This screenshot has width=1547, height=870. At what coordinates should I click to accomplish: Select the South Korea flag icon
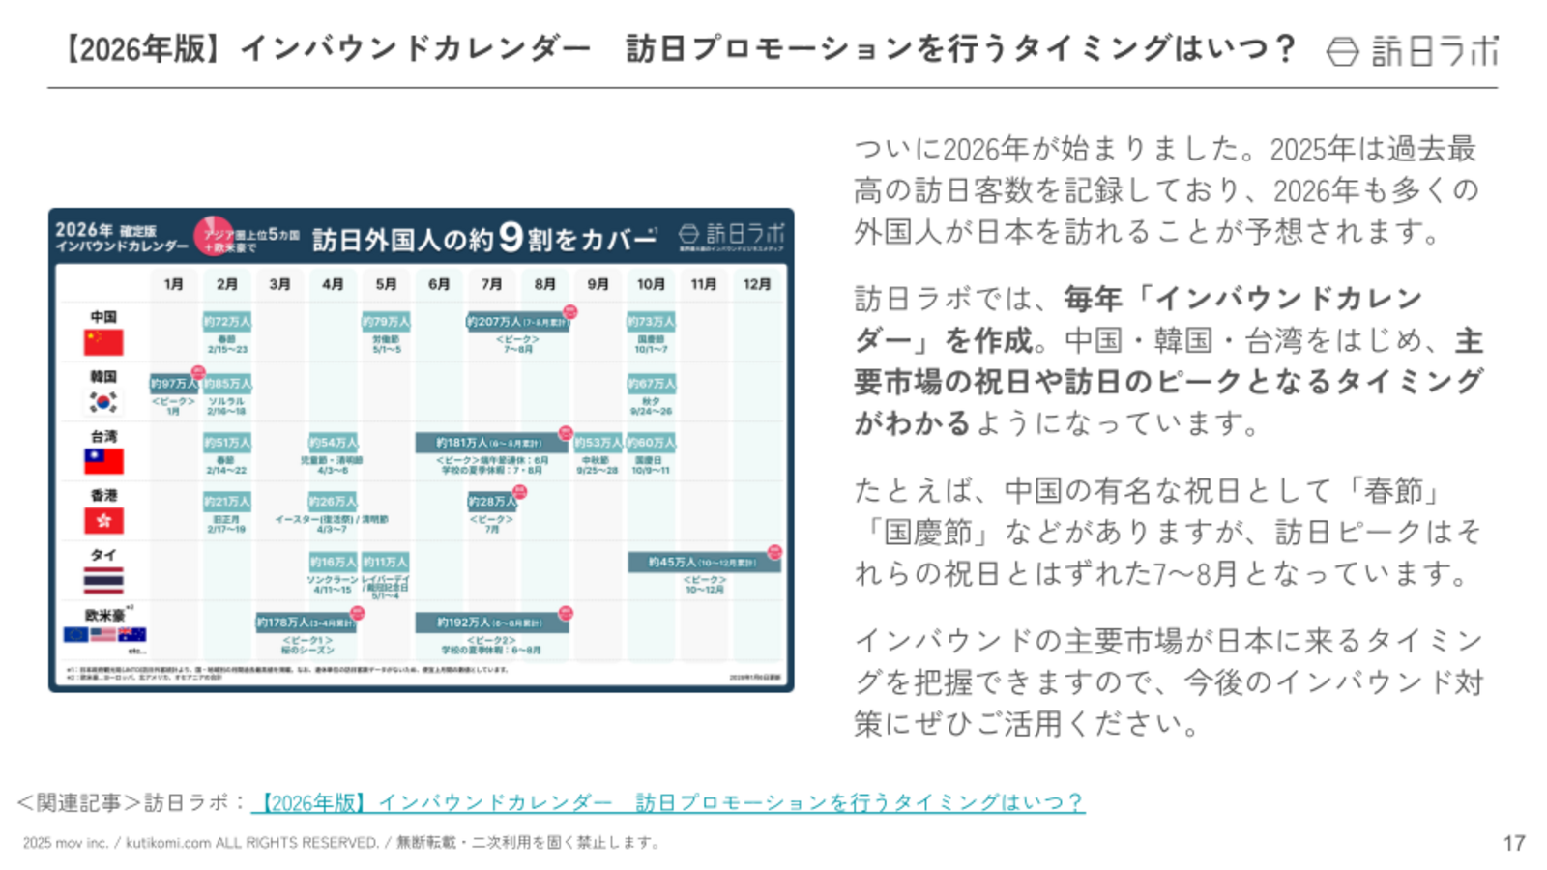coord(102,403)
